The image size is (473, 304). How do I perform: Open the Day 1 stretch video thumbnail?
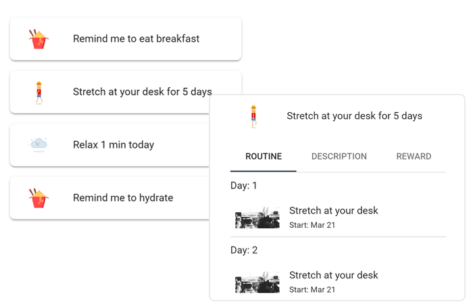coord(257,218)
